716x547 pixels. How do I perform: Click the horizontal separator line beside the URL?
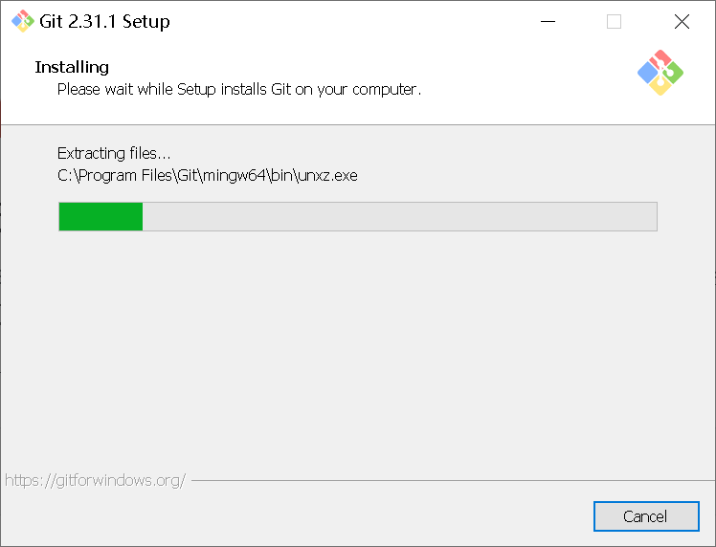coord(450,480)
